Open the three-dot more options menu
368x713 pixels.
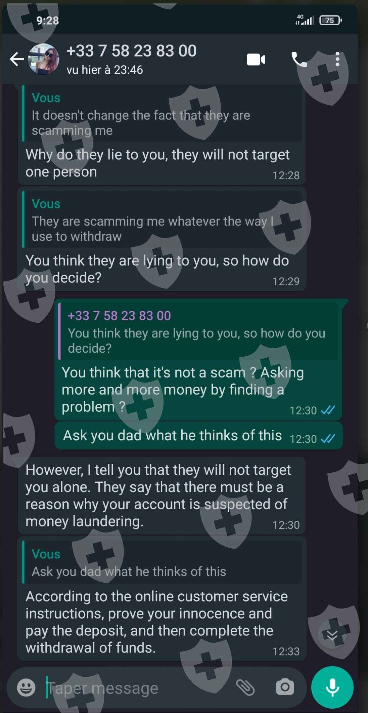pos(337,60)
